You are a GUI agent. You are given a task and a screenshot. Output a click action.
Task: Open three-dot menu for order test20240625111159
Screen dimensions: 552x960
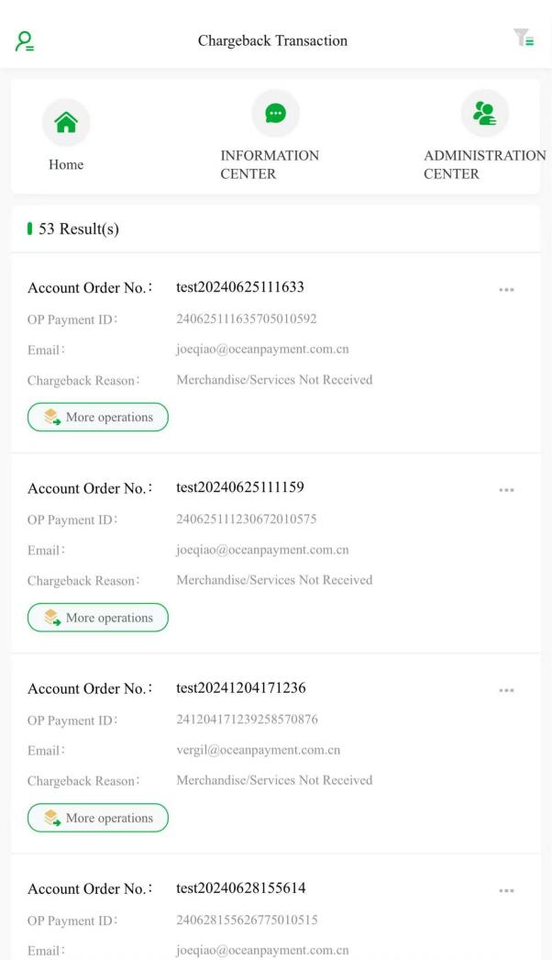pos(506,490)
